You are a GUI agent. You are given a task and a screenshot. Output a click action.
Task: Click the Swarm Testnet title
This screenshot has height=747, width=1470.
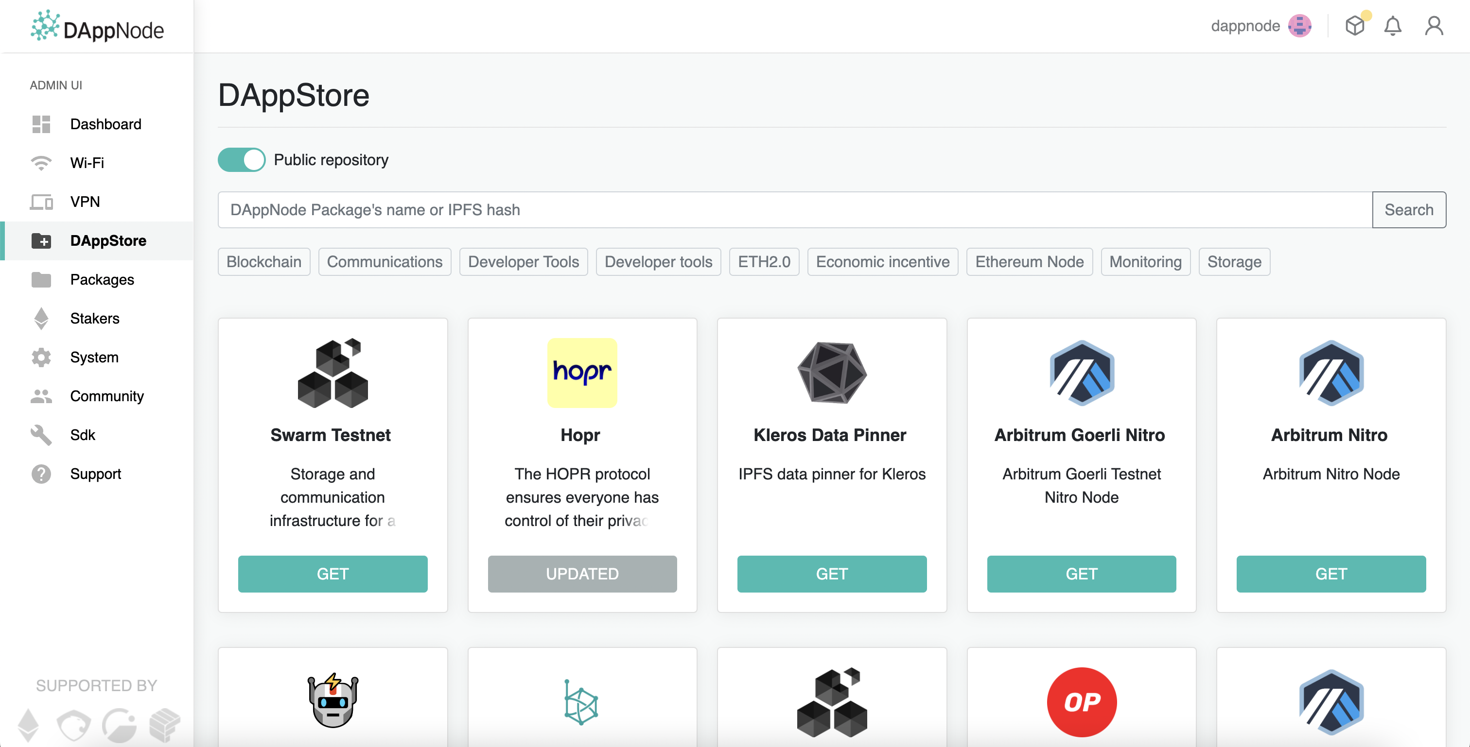tap(331, 435)
